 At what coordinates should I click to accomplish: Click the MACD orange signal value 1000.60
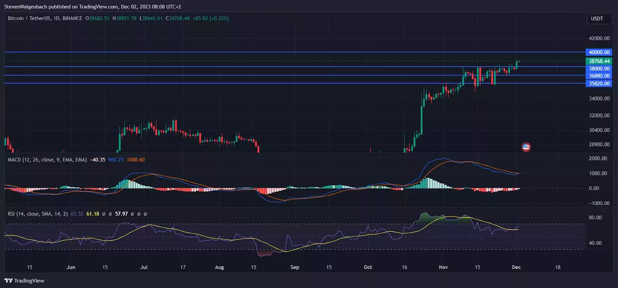[x=136, y=160]
